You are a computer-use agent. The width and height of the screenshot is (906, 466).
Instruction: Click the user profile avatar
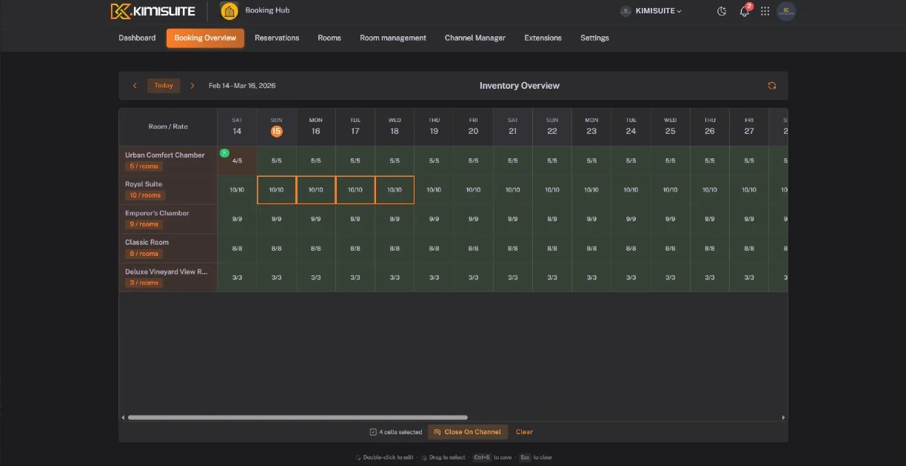(786, 11)
